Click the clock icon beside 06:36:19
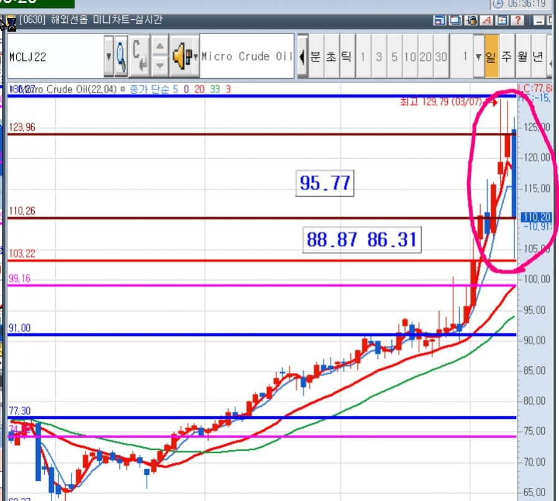 [x=498, y=4]
